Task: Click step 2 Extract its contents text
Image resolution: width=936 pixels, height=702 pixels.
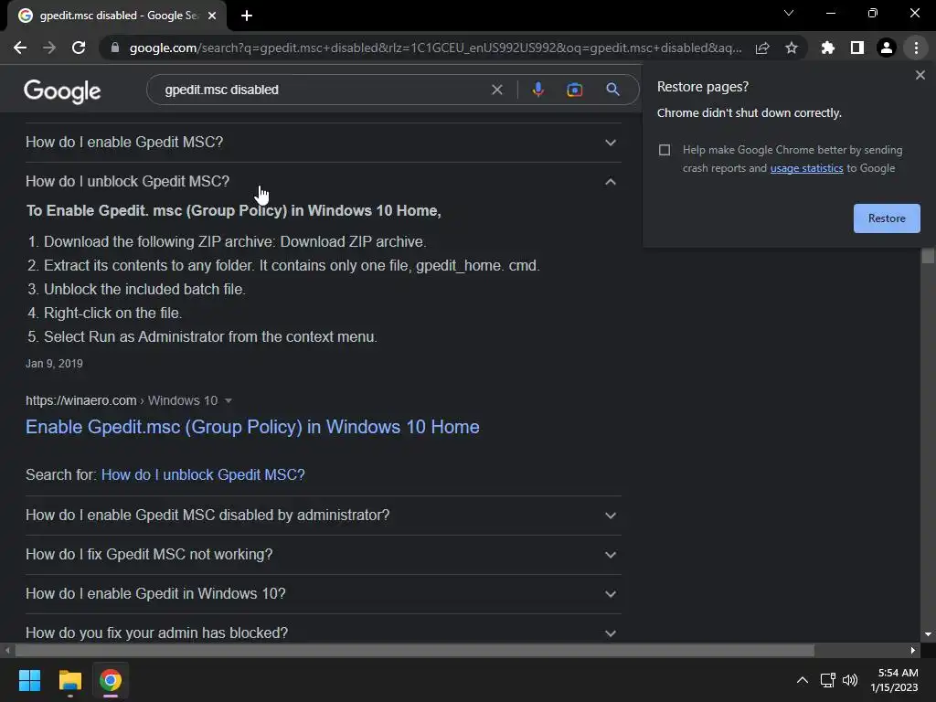Action: tap(292, 266)
